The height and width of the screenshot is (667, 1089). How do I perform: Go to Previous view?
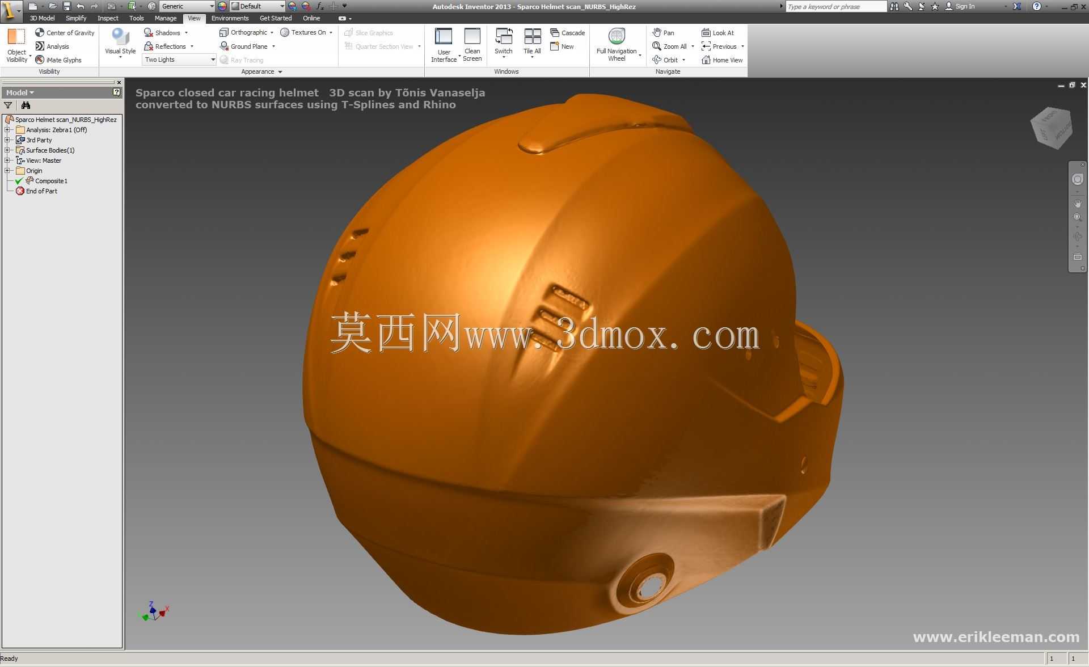tap(719, 47)
